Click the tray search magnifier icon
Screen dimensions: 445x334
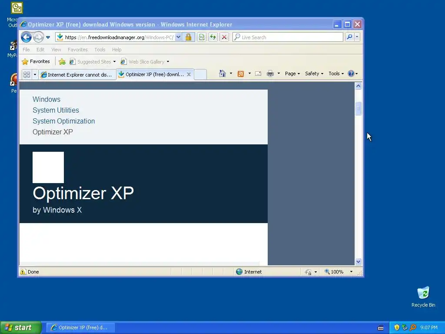click(x=413, y=327)
